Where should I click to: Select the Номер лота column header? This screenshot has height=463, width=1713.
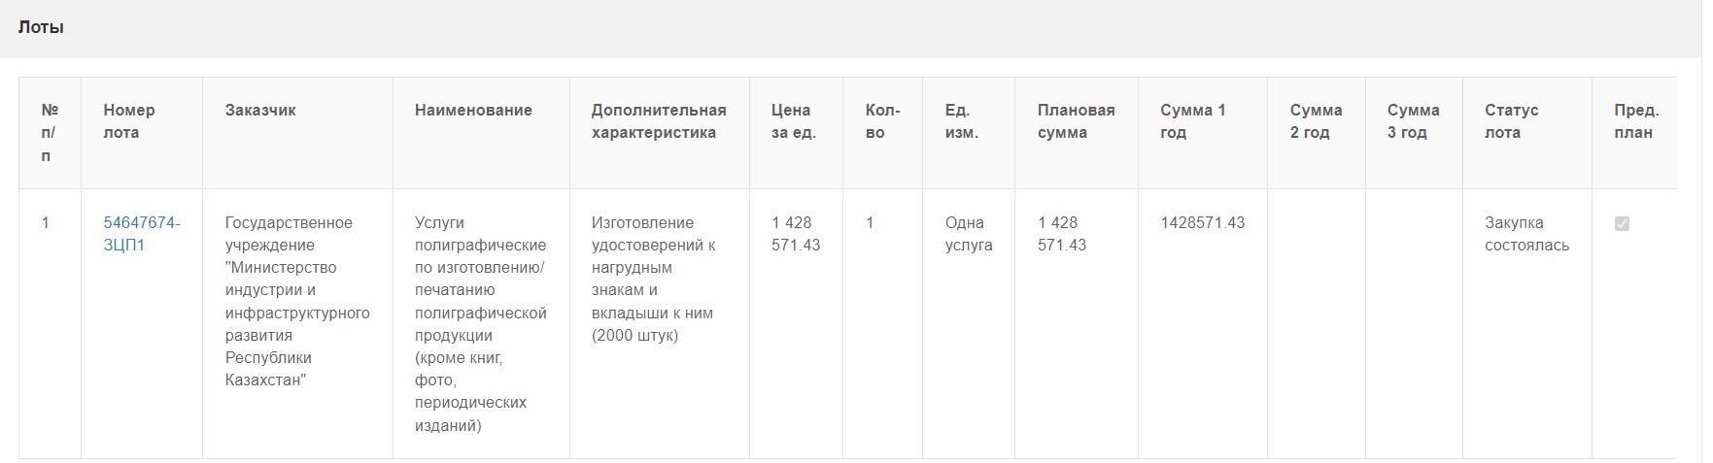tap(129, 121)
